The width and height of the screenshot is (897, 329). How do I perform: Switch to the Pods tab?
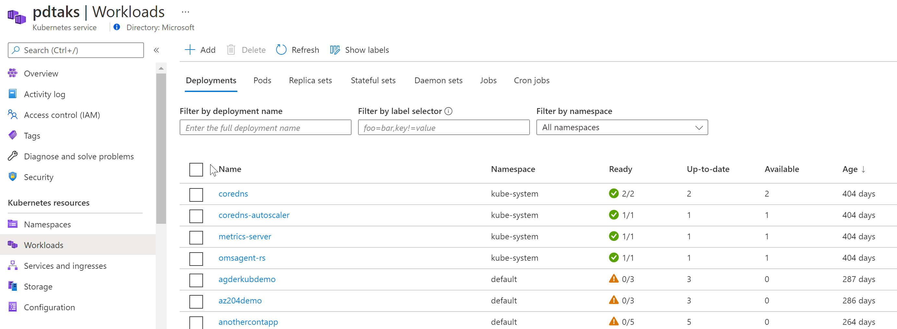(x=262, y=80)
